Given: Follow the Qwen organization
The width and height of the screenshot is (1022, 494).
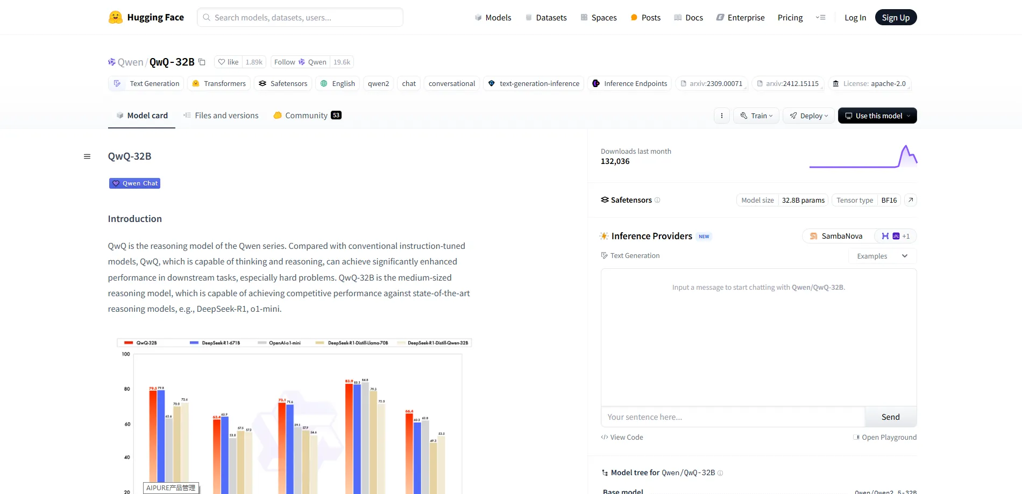Looking at the screenshot, I should point(300,62).
